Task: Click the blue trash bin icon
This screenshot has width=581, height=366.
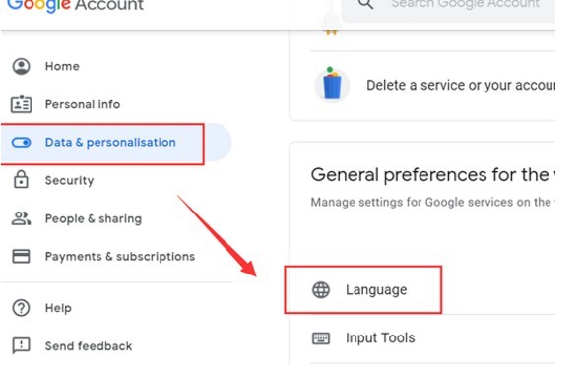Action: coord(332,85)
